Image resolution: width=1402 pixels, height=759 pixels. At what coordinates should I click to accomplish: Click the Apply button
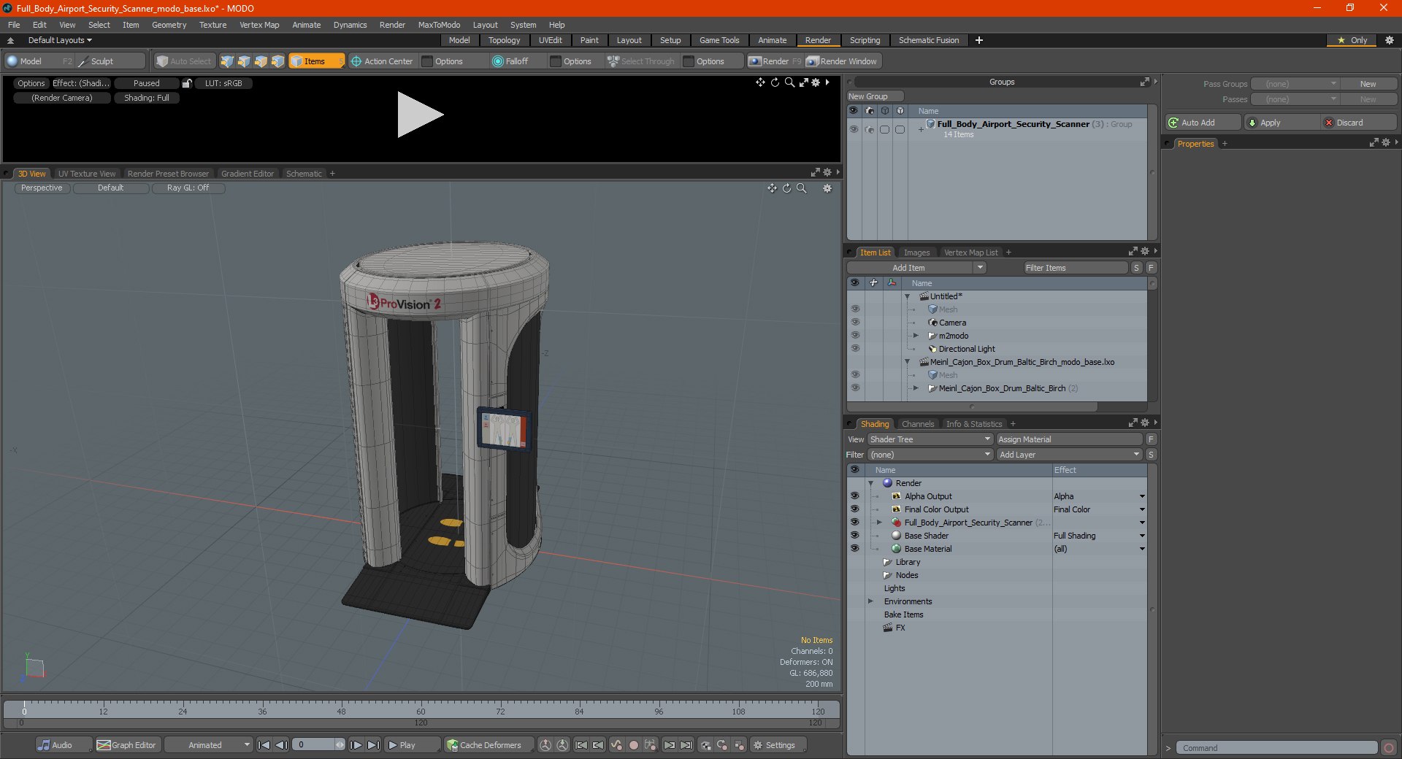coord(1282,123)
